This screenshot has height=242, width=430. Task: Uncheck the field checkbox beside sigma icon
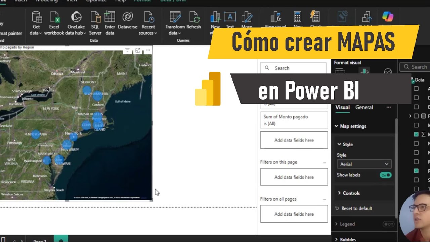point(416,134)
